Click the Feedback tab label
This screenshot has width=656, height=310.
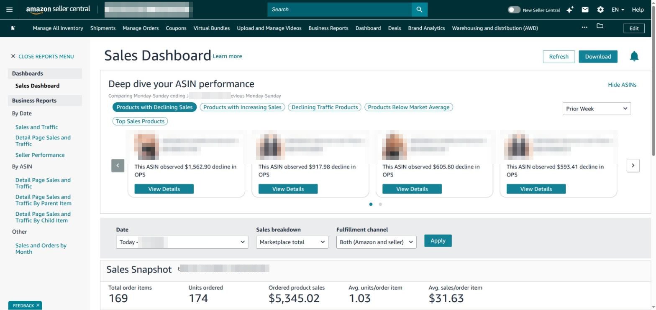click(x=23, y=305)
